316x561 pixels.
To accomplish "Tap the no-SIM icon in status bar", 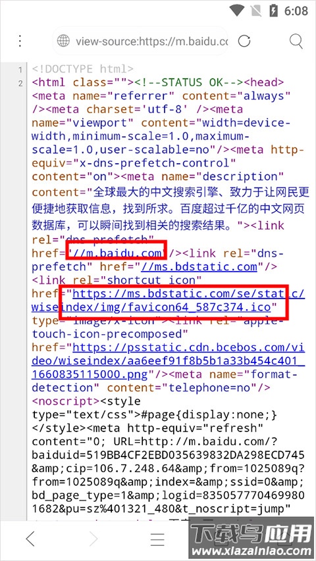I will click(x=257, y=11).
